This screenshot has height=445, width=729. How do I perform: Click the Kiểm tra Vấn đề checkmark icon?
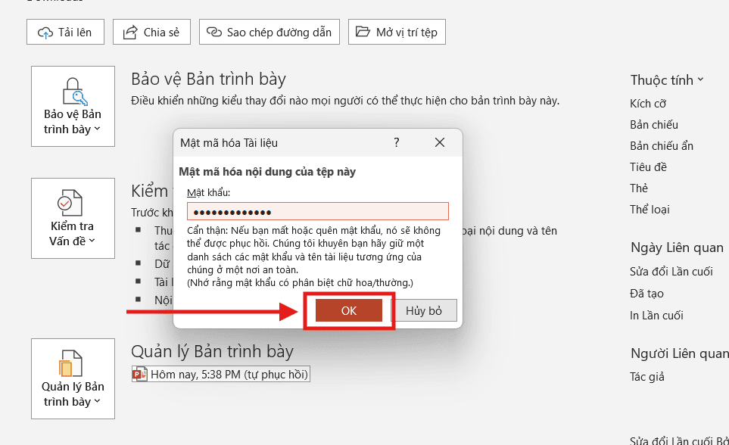pyautogui.click(x=73, y=203)
